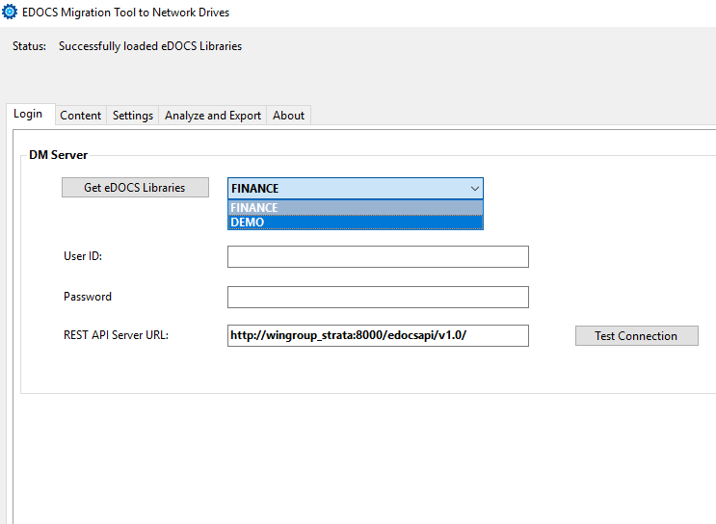Open the Analyze and Export tab
716x524 pixels.
pos(212,116)
